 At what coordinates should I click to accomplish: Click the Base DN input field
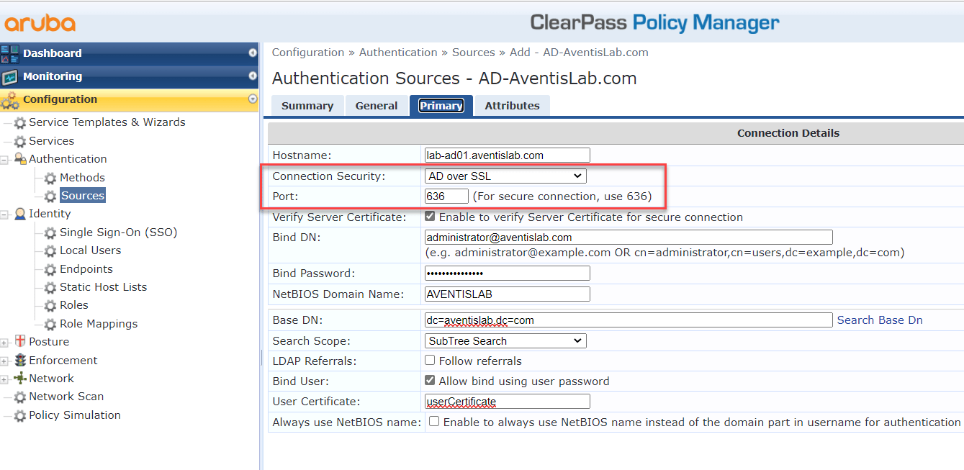pyautogui.click(x=629, y=320)
